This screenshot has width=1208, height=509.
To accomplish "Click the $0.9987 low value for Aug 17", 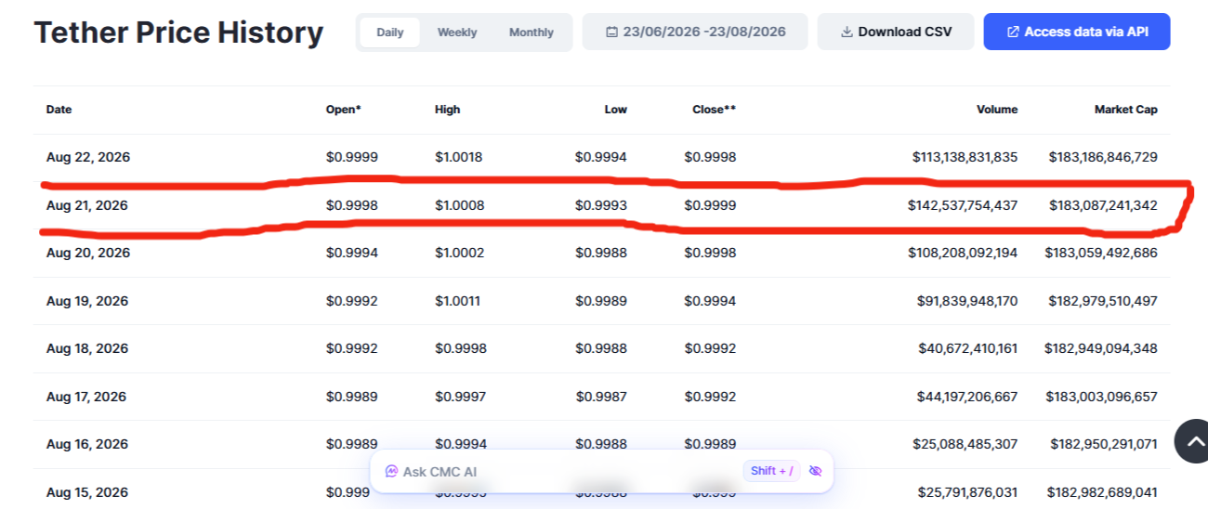I will pos(601,397).
